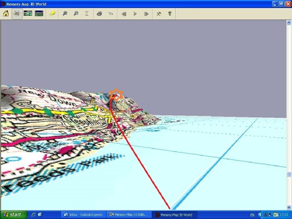This screenshot has width=292, height=219.
Task: Click the scroll-down arrow on vertical scrollbar
Action: pyautogui.click(x=289, y=207)
